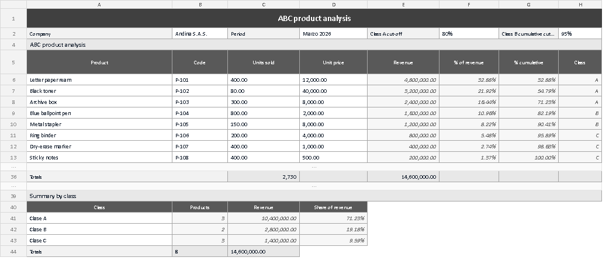Select the 'ABC product analysis' title cell
The height and width of the screenshot is (264, 609).
(314, 18)
